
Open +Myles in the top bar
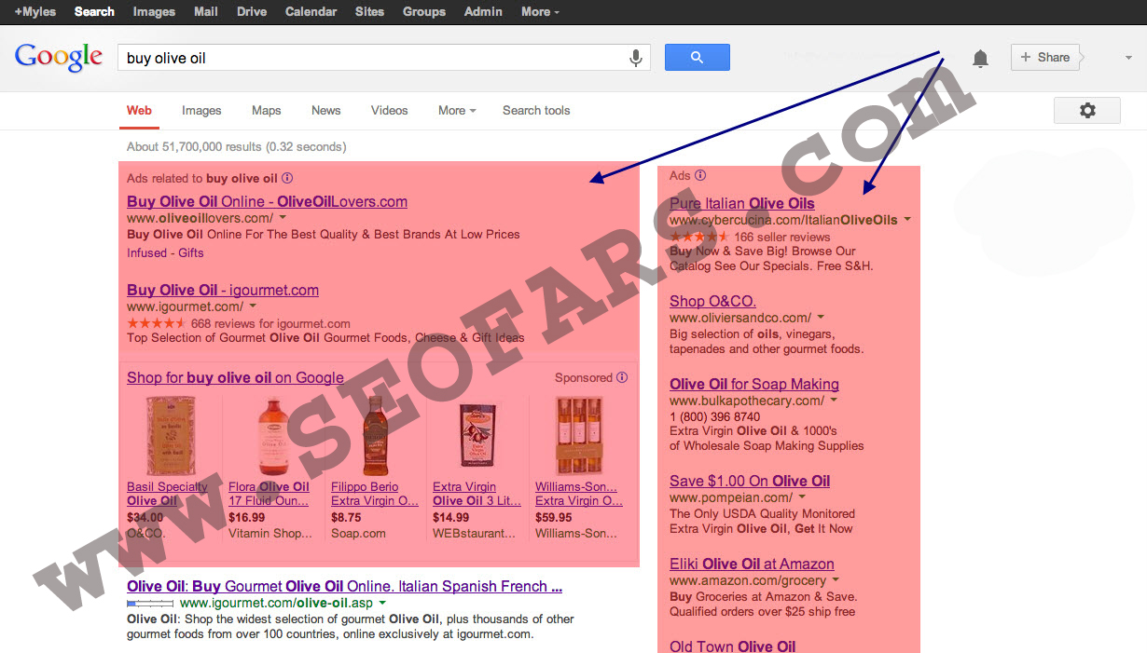point(35,11)
